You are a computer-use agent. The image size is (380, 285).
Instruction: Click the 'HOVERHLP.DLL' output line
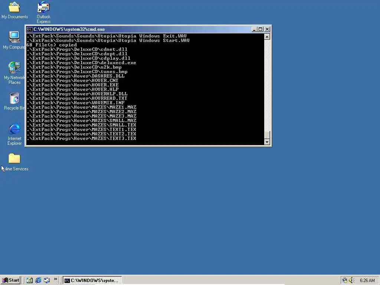(x=77, y=94)
